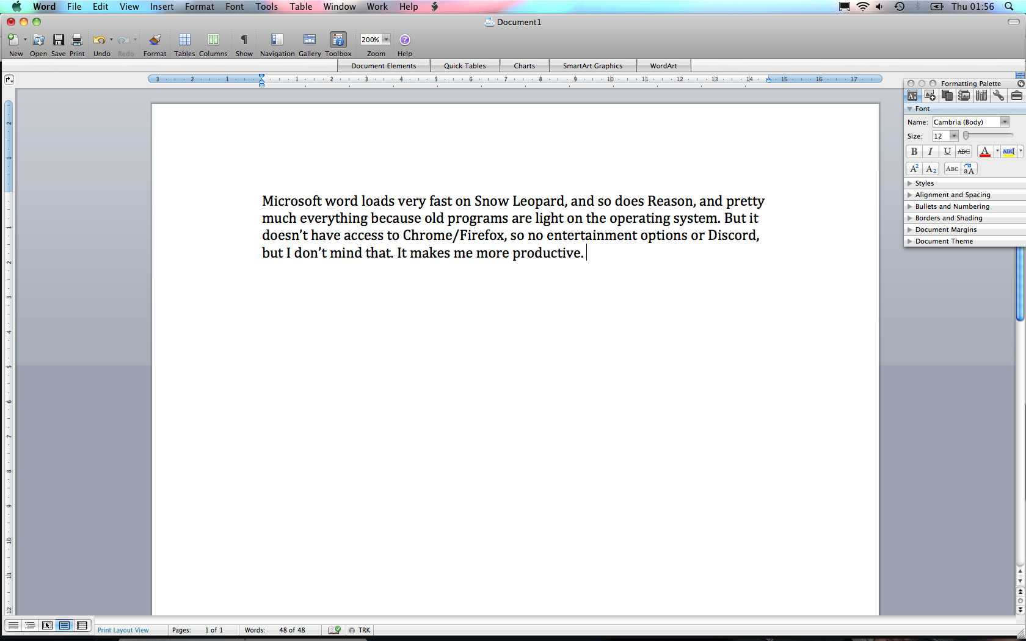Open the New document dropdown arrow
This screenshot has width=1026, height=641.
[x=25, y=40]
